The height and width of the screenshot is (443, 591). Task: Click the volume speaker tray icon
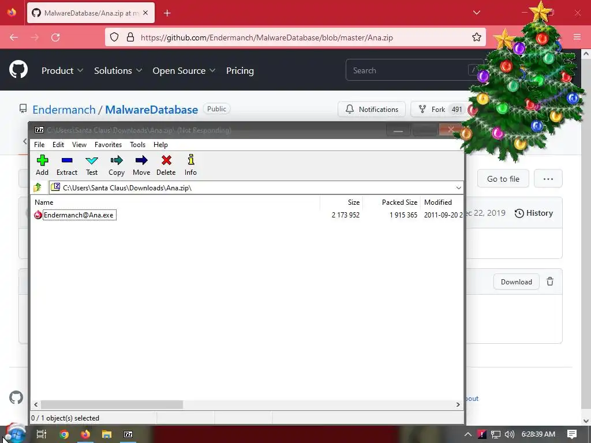509,434
